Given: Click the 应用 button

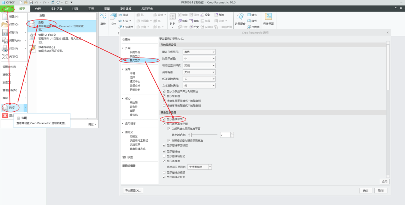Looking at the screenshot, I should coord(385,182).
